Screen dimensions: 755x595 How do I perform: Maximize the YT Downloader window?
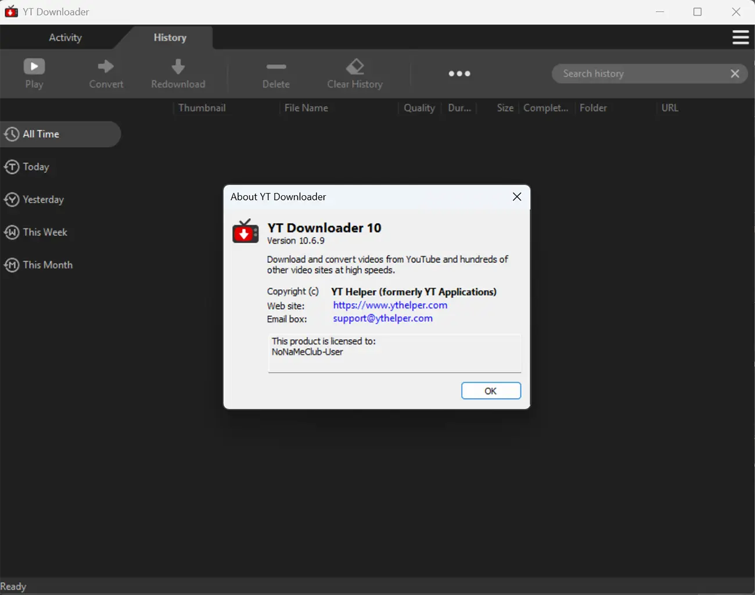coord(698,12)
